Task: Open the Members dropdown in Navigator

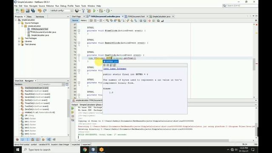Action: [27, 84]
